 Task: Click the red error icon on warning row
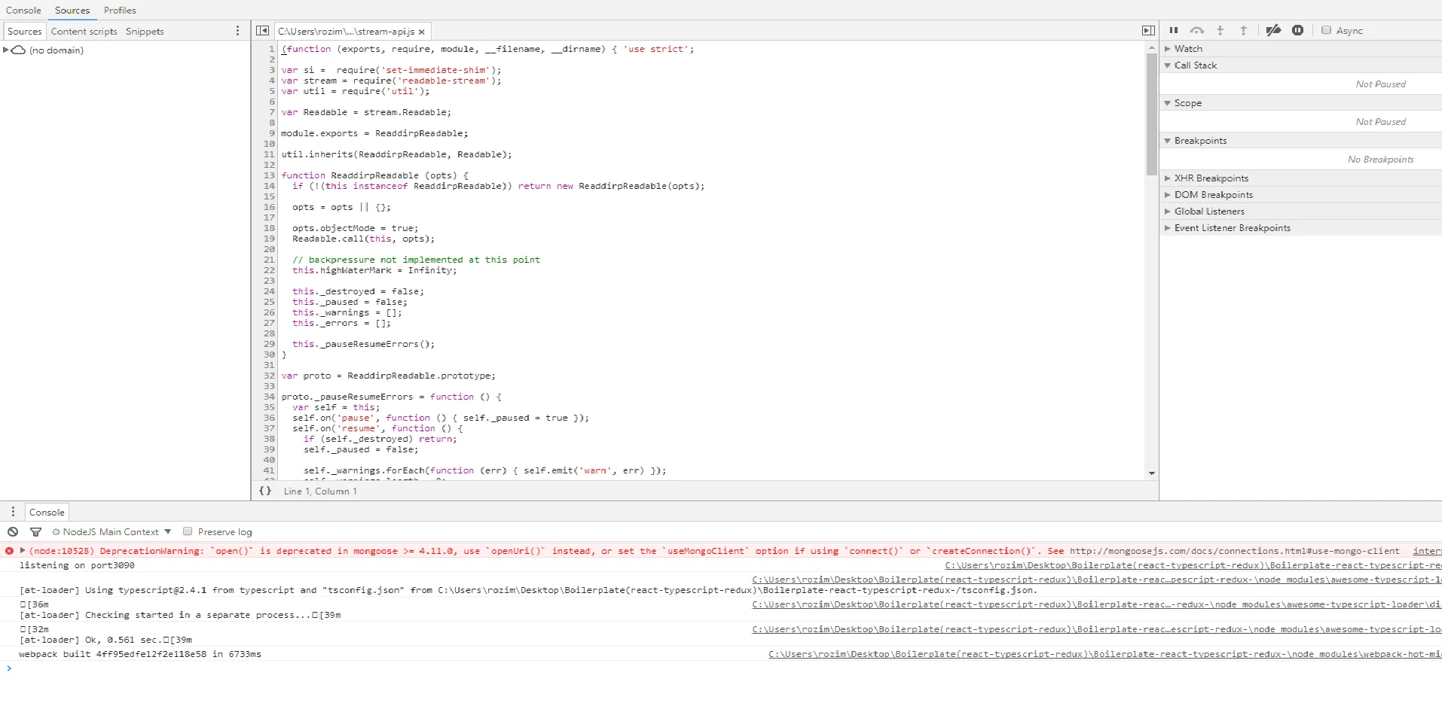tap(9, 551)
